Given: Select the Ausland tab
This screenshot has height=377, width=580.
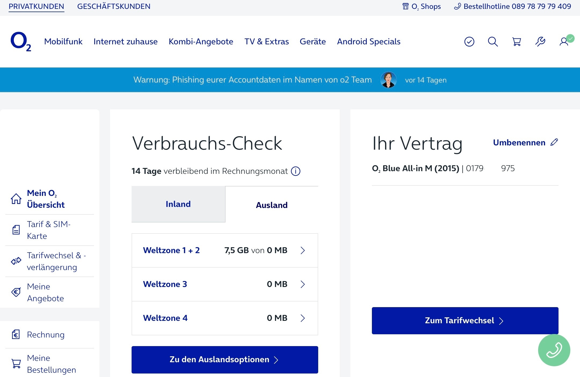Looking at the screenshot, I should tap(272, 205).
